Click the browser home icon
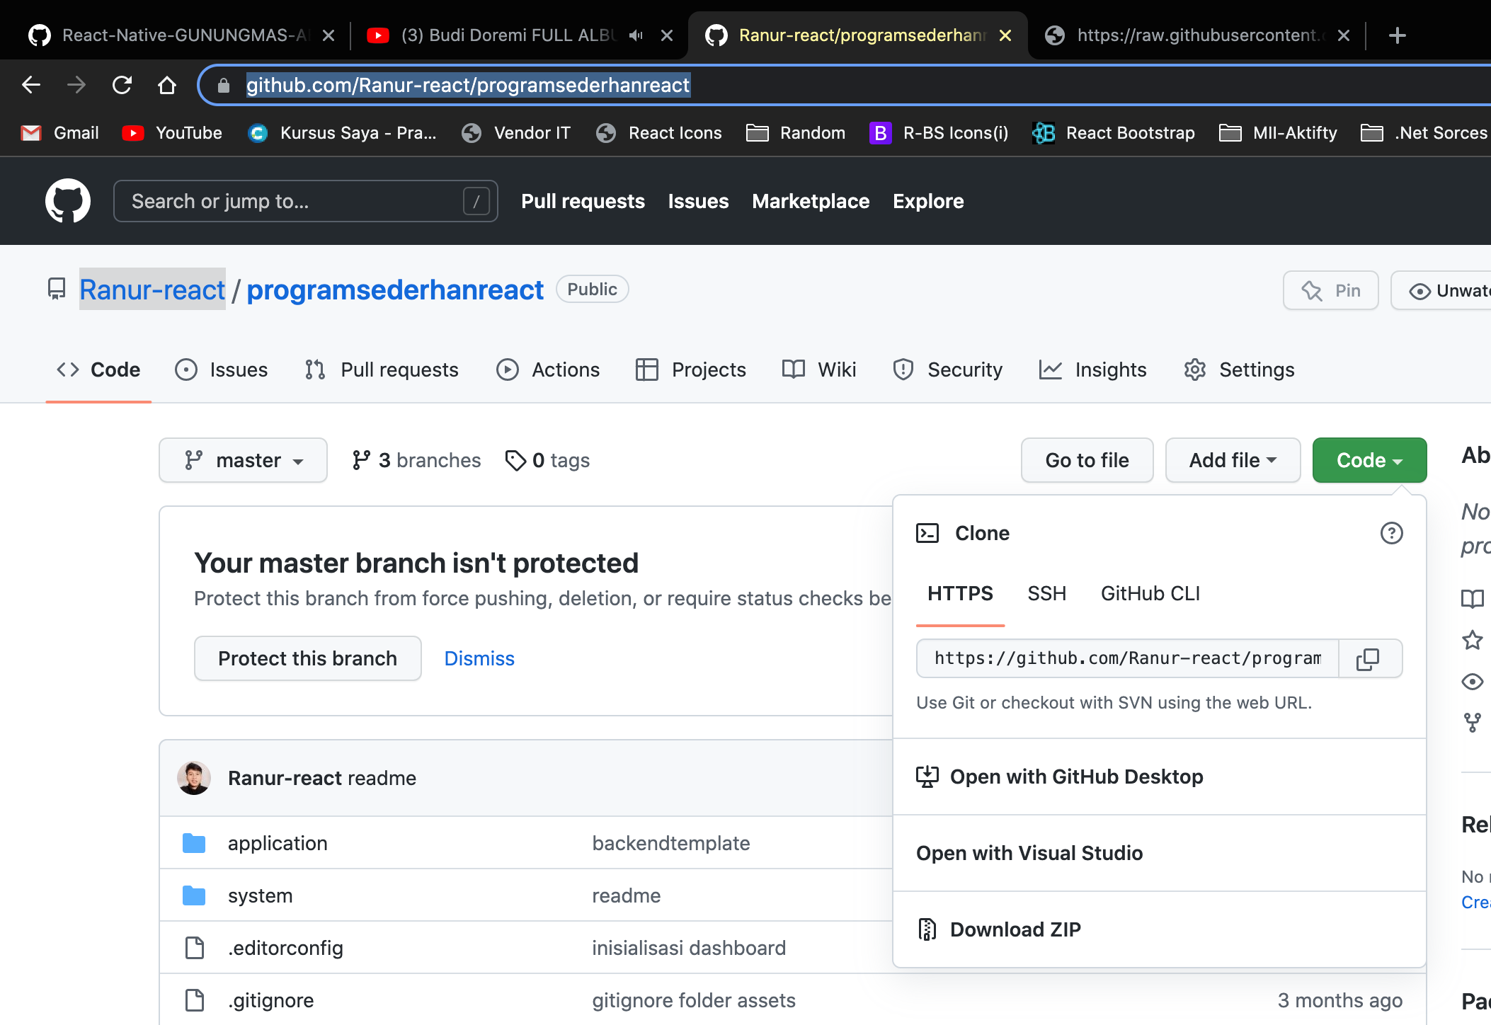This screenshot has width=1491, height=1025. (x=167, y=85)
